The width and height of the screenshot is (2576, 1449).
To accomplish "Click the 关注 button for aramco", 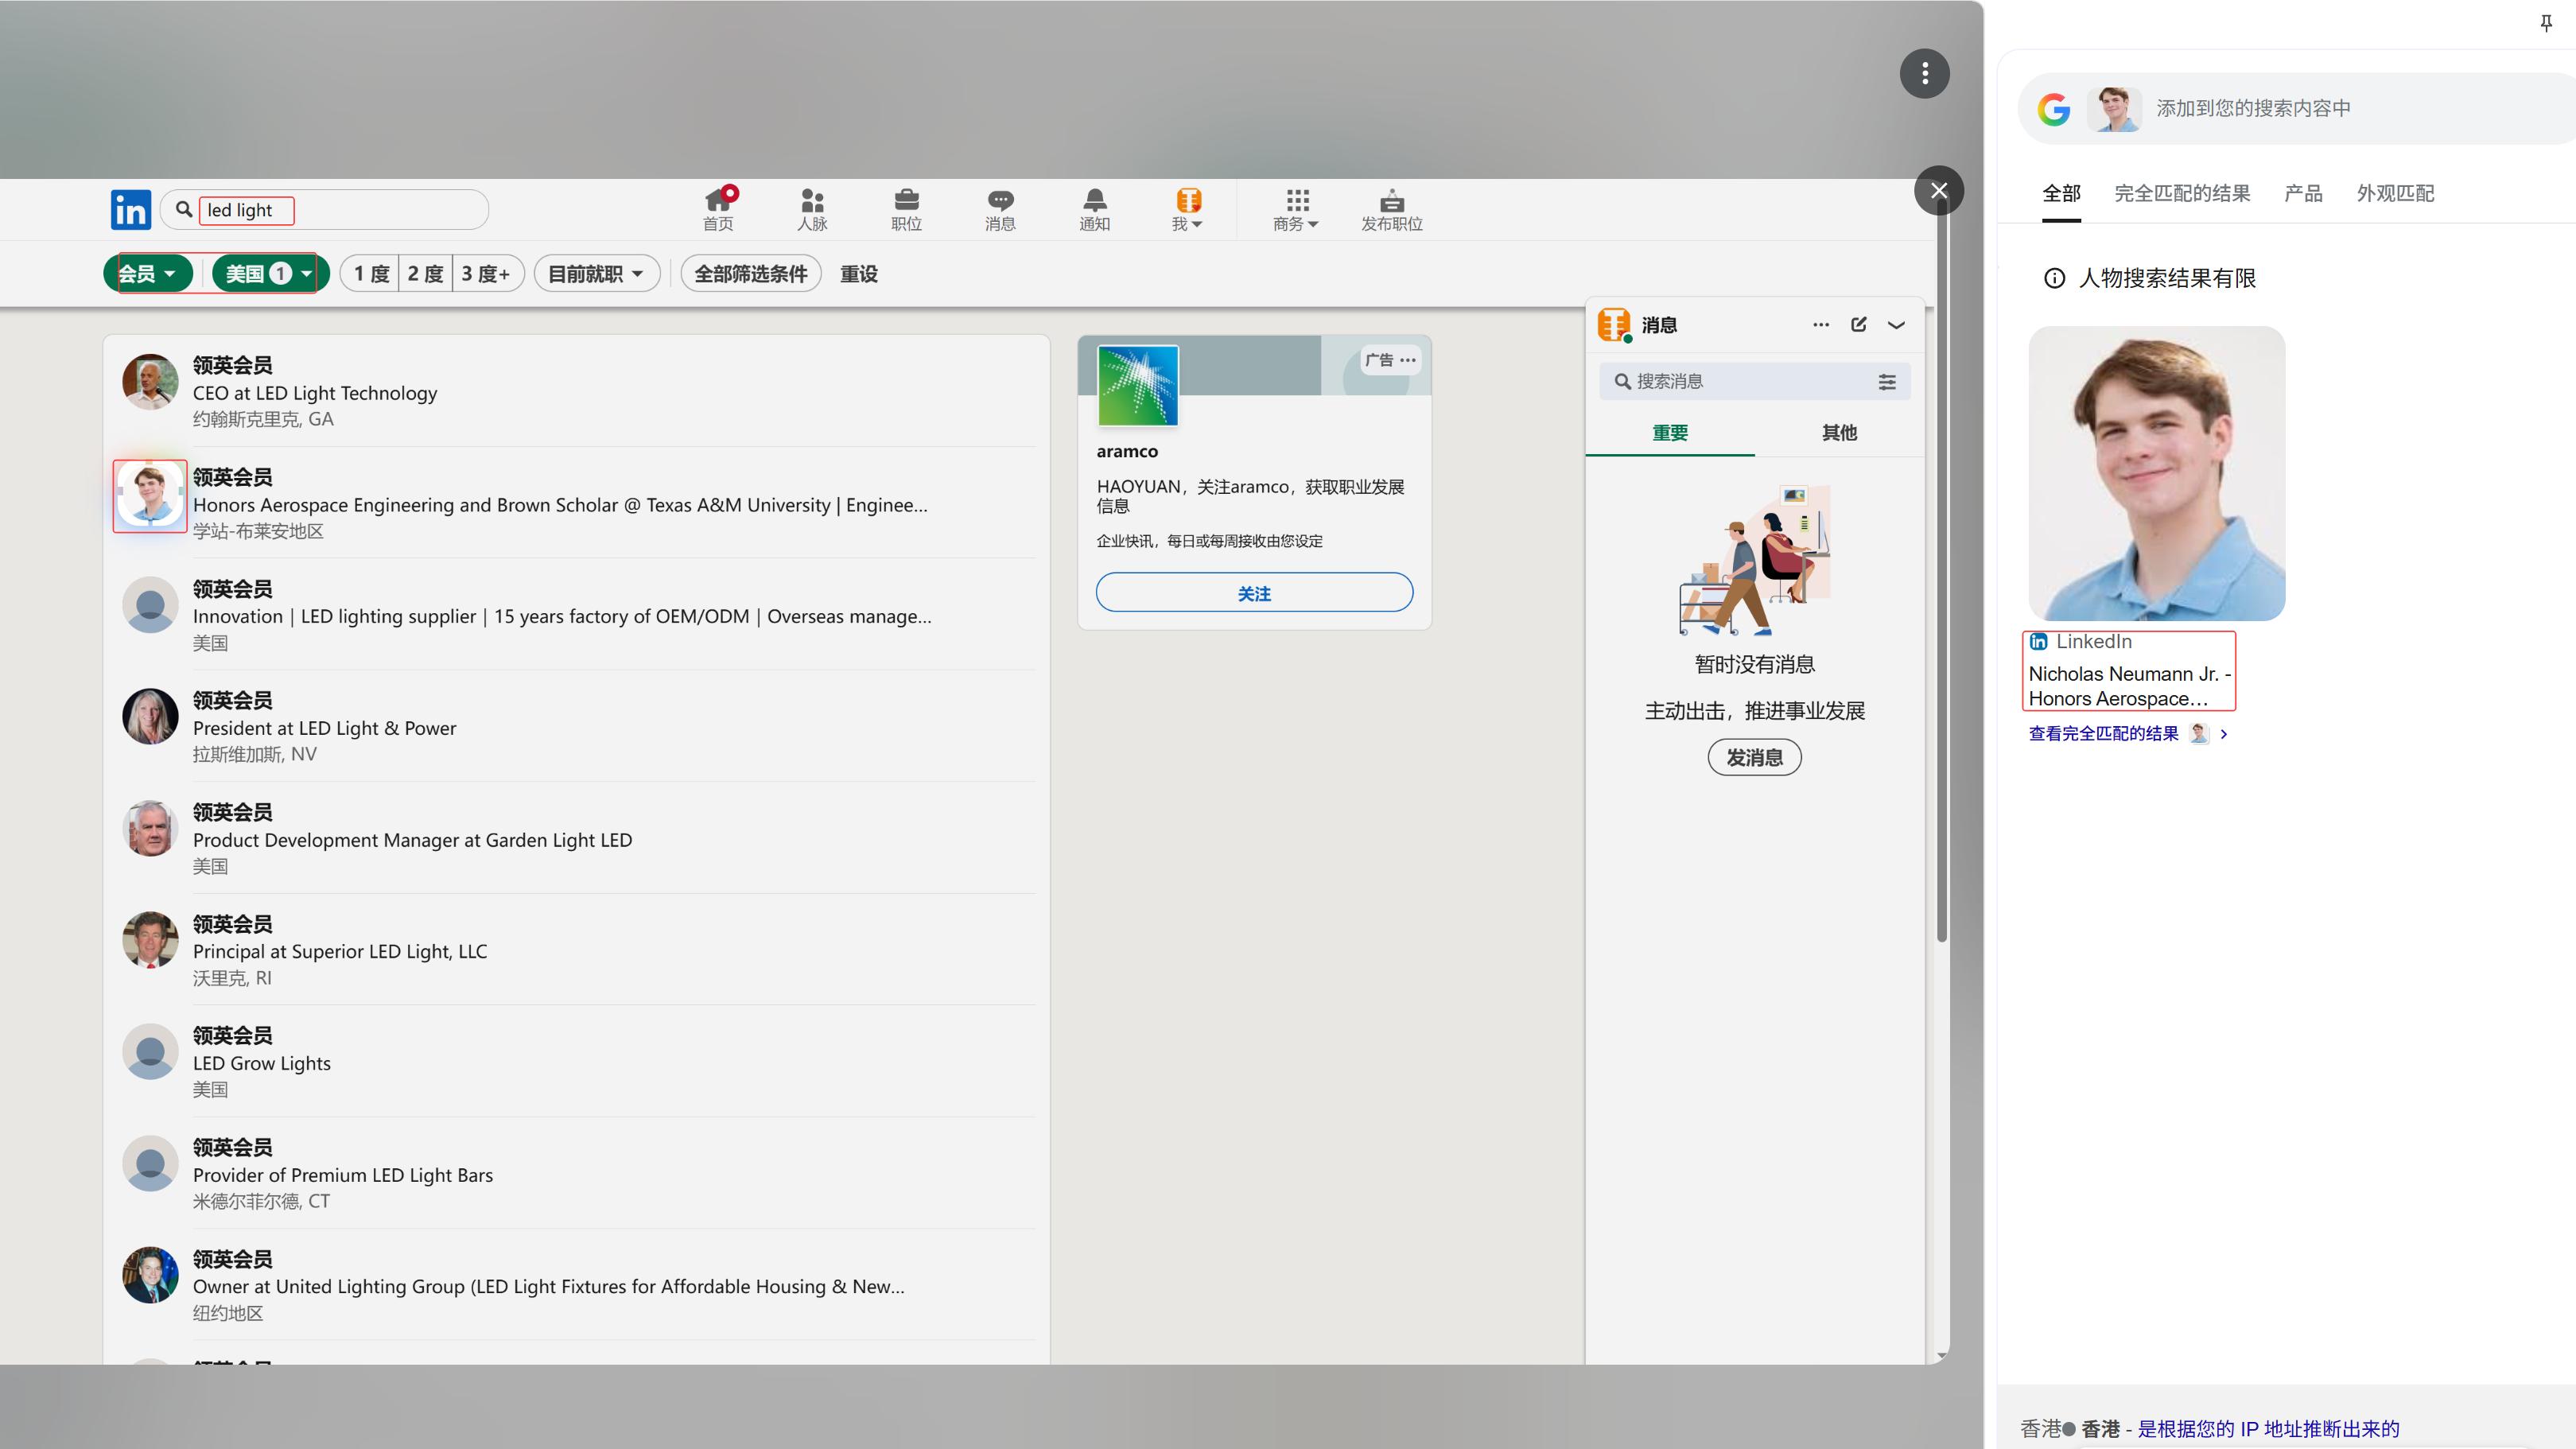I will (1254, 593).
